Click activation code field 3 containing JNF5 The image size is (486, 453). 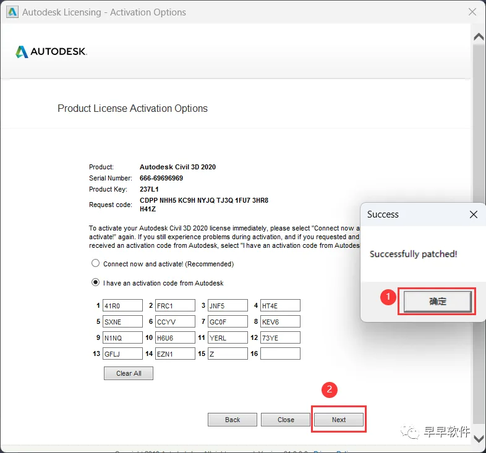(x=228, y=305)
